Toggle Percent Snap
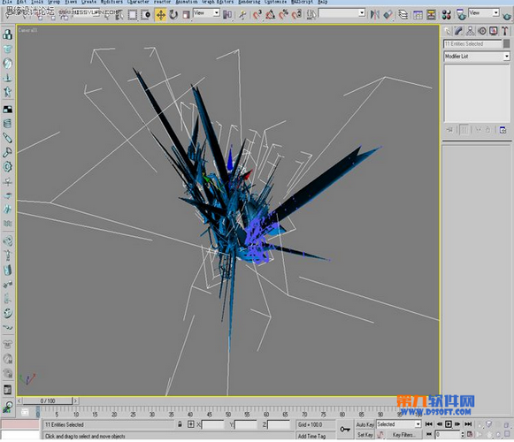Screen dimensions: 514x442 [x=284, y=15]
